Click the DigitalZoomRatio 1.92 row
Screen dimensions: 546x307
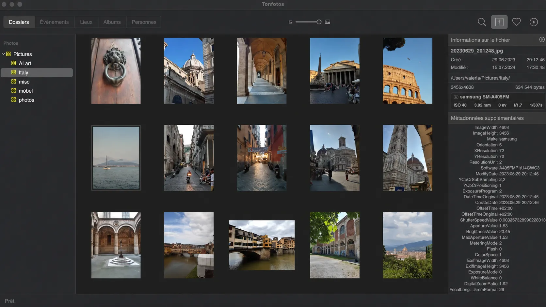486,284
